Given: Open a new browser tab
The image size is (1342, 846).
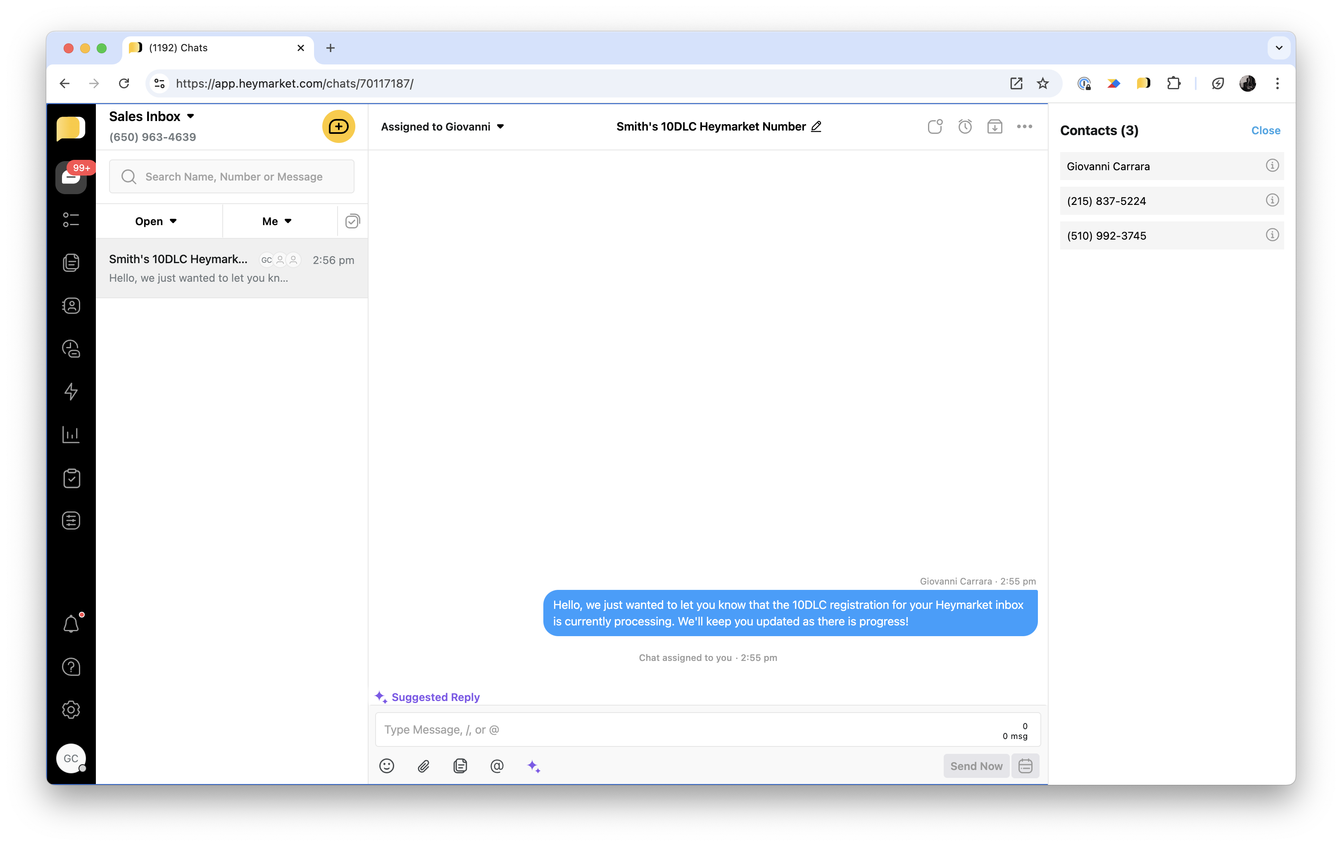Looking at the screenshot, I should [331, 48].
